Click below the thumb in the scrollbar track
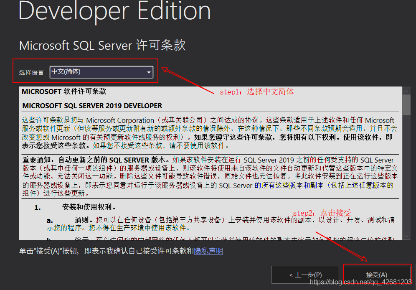The height and width of the screenshot is (290, 416). (x=406, y=167)
